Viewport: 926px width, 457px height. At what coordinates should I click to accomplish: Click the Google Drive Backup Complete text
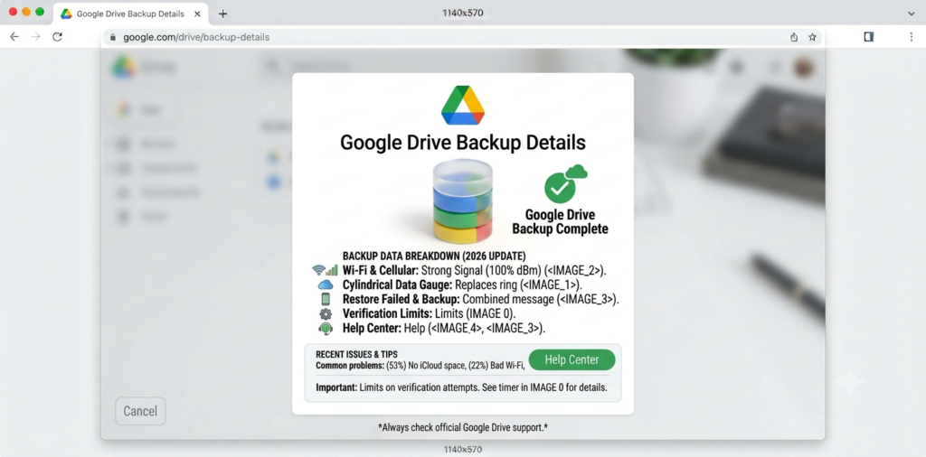point(560,221)
